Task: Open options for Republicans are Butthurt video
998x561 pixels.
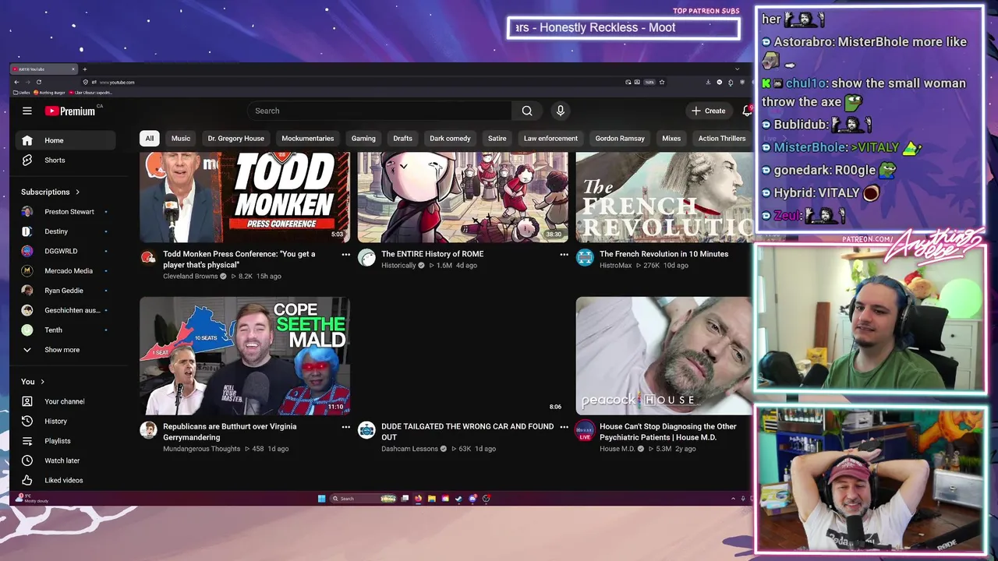Action: 345,427
